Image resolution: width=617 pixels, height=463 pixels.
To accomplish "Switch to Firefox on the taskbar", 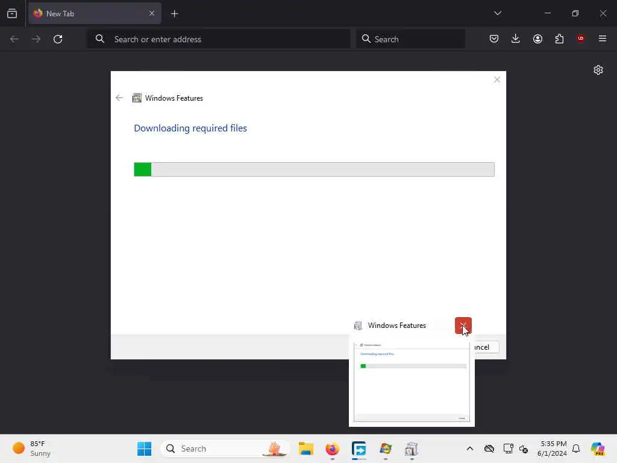I will pos(333,449).
